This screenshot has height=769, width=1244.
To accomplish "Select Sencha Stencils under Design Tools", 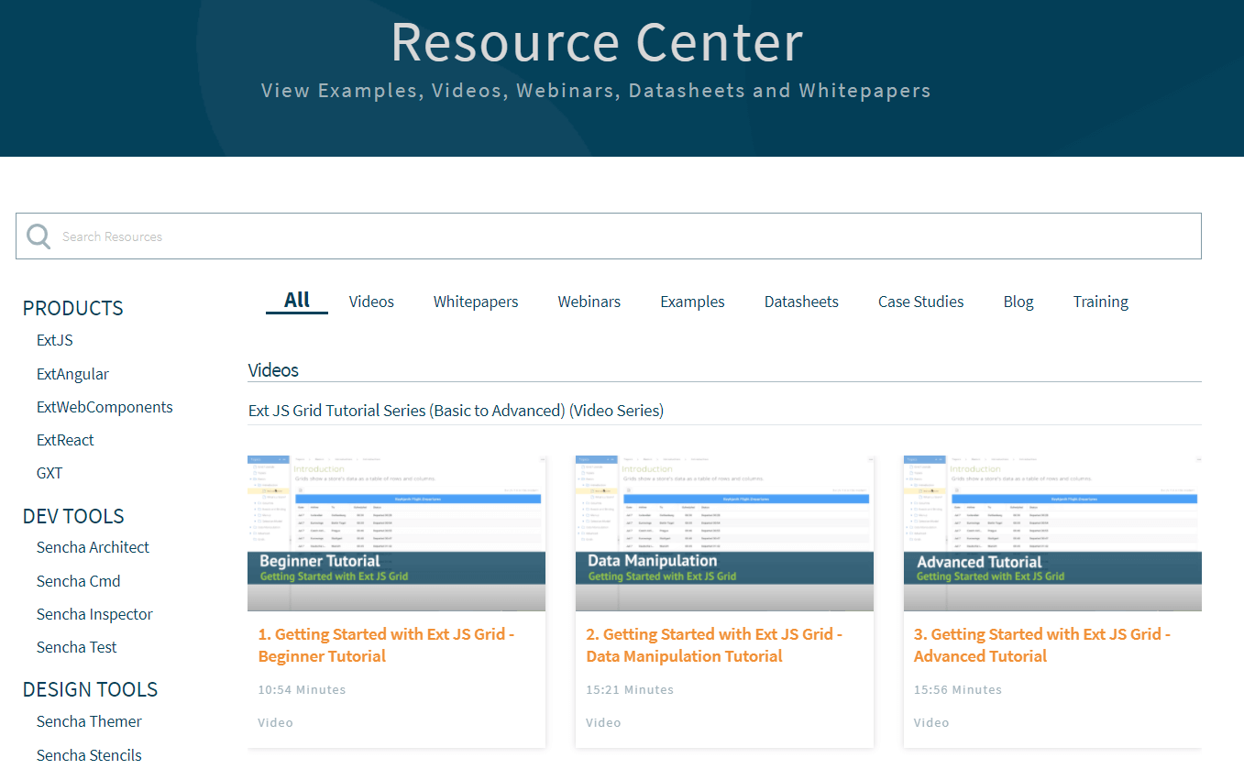I will click(x=89, y=755).
